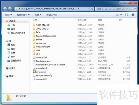Select the folder name MasterDataServices
Image resolution: width=139 pixels, height=105 pixels.
click(46, 36)
